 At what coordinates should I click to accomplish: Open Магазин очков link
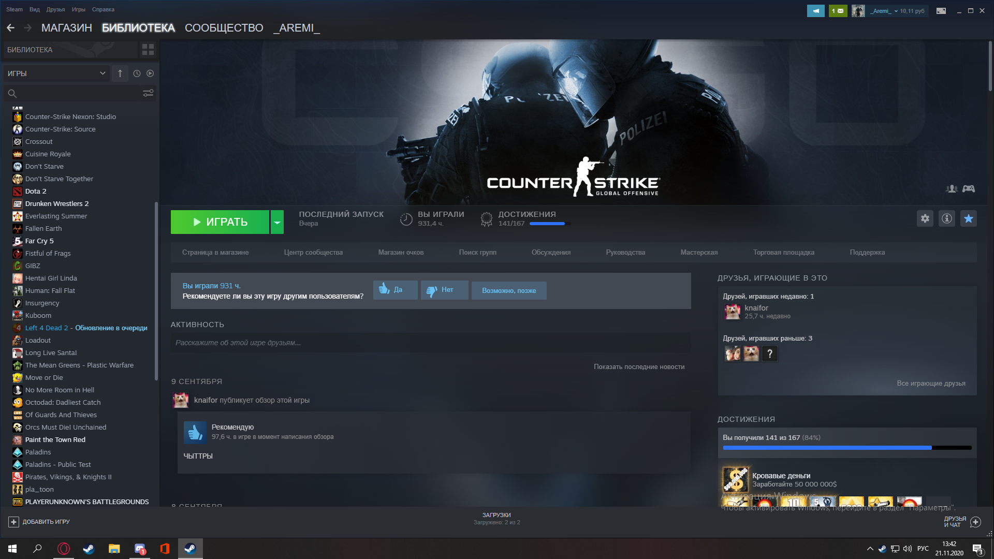point(401,253)
